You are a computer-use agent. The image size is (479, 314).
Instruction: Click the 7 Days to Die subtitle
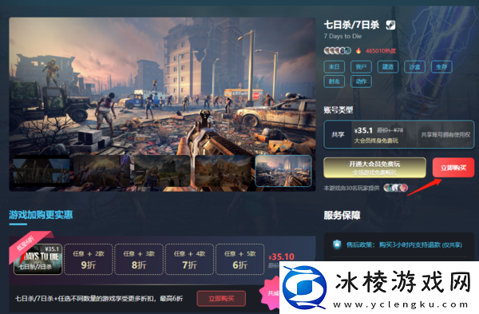[x=342, y=36]
